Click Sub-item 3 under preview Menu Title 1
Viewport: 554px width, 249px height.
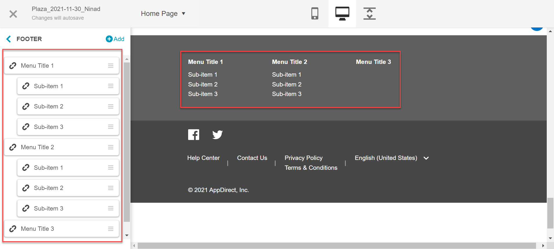tap(203, 94)
